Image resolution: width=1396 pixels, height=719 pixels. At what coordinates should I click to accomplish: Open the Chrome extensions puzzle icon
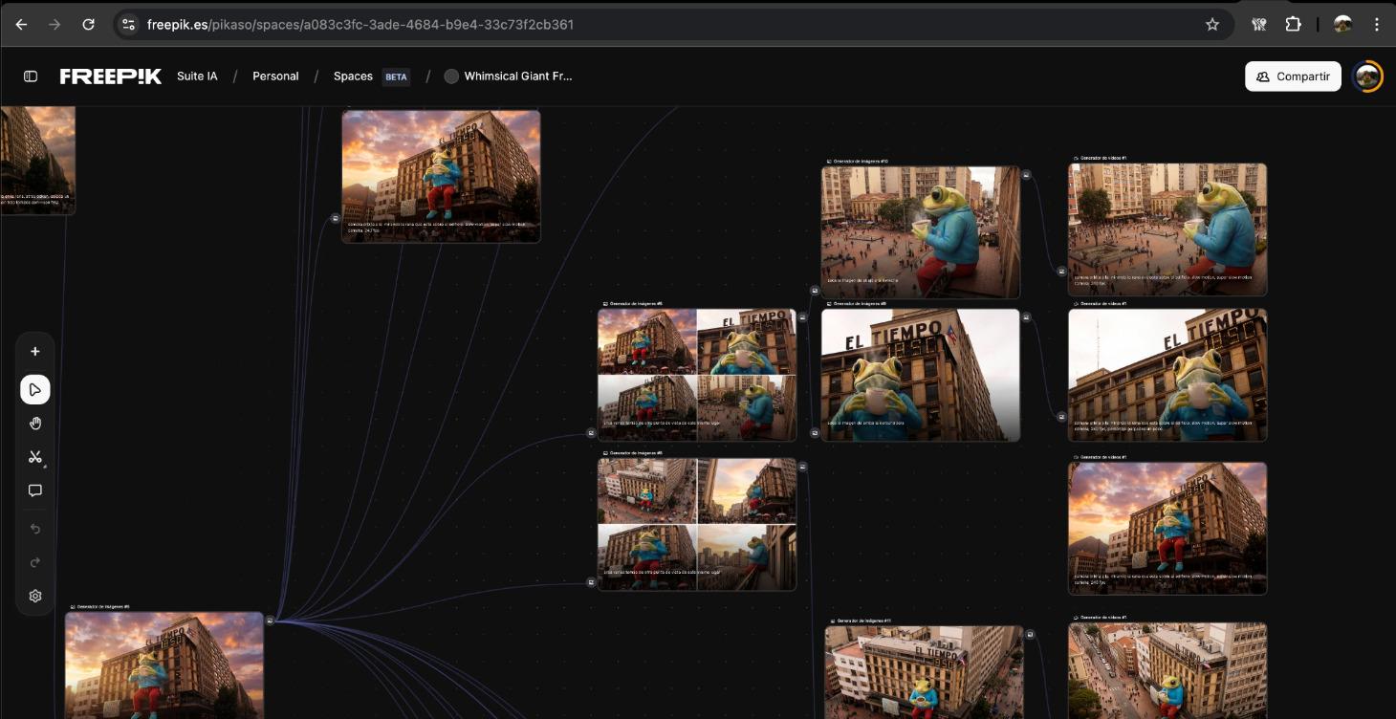pos(1293,25)
